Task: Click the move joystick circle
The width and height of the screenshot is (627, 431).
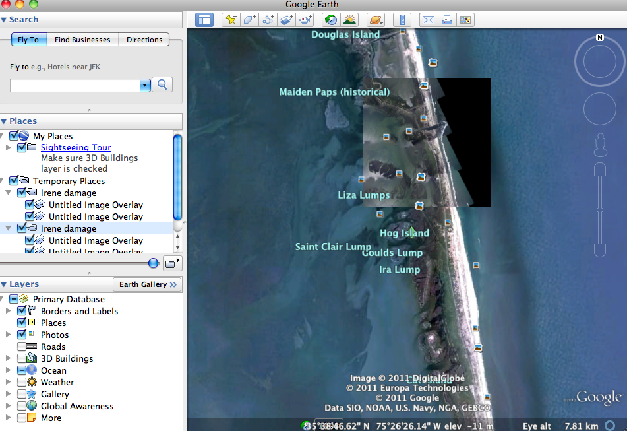Action: coord(600,109)
